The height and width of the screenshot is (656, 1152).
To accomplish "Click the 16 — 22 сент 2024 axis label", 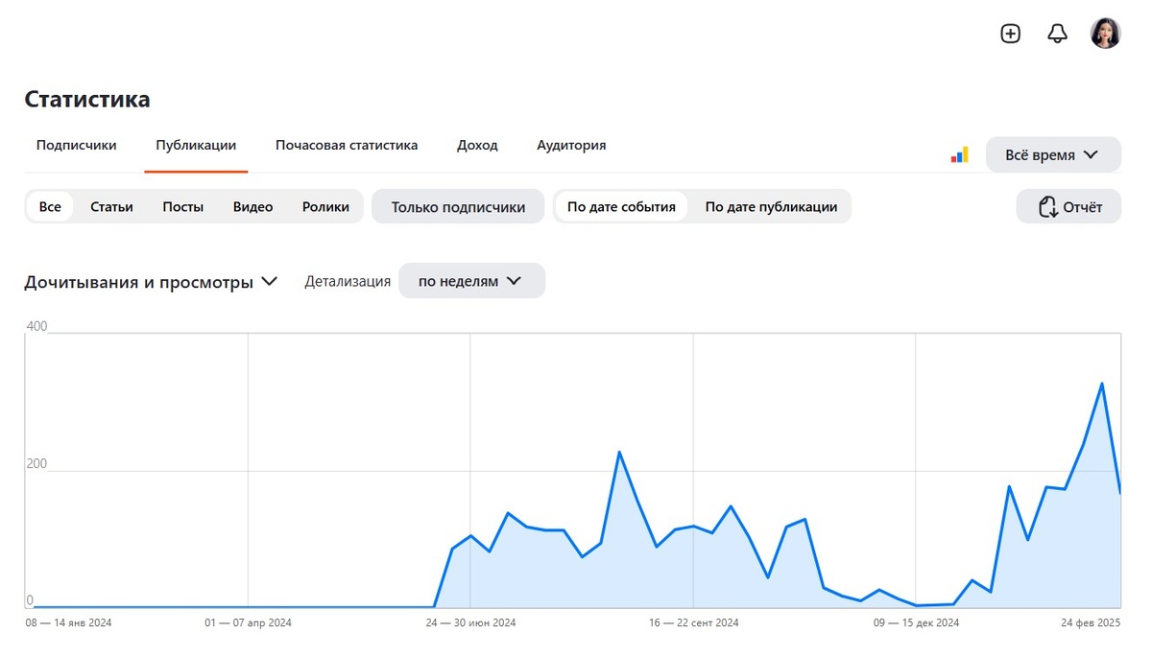I will click(693, 622).
